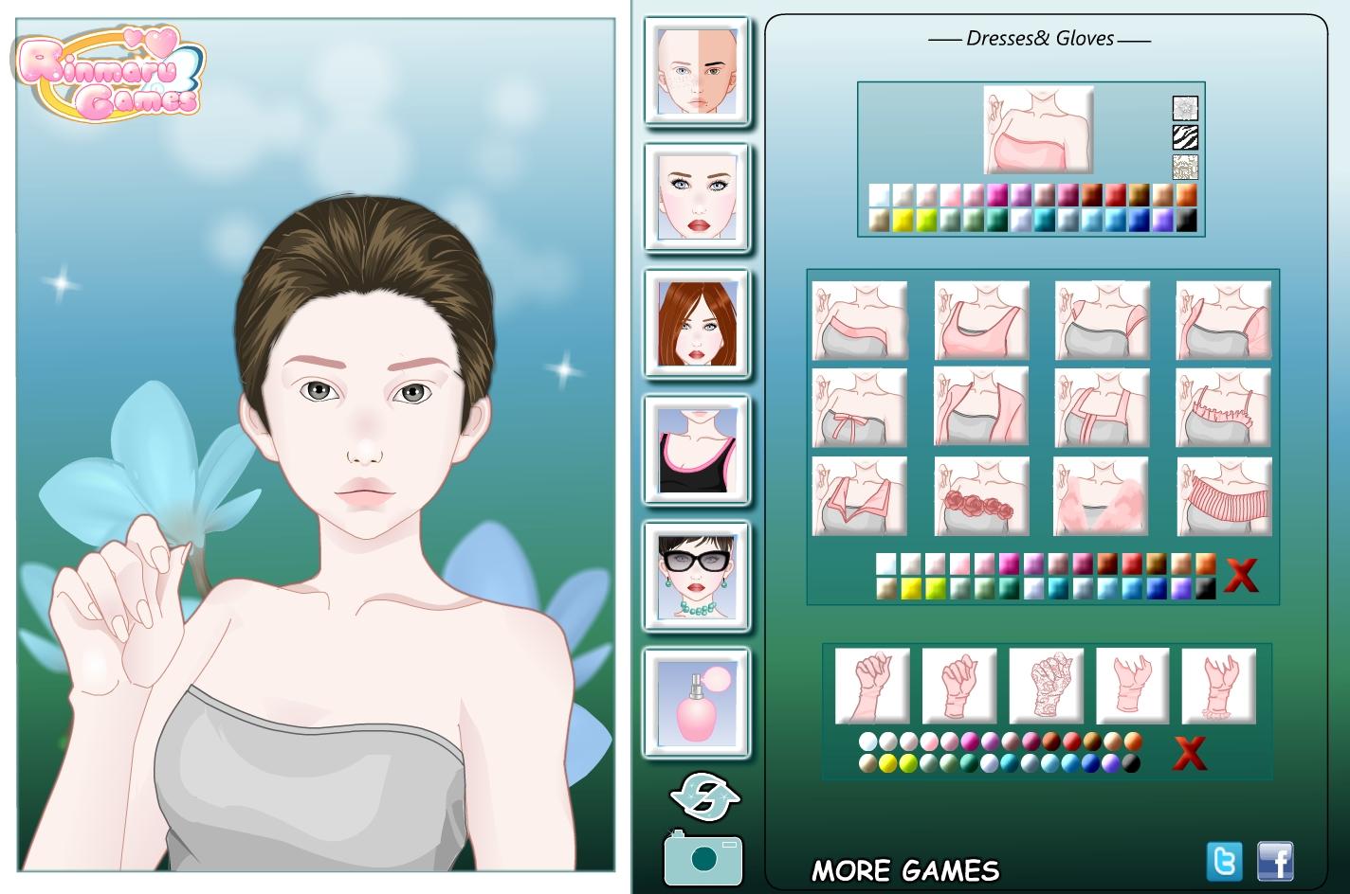Open the makeup face category tab

point(697,197)
